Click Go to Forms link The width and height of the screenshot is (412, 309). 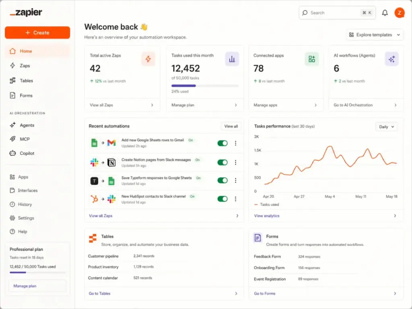click(265, 293)
